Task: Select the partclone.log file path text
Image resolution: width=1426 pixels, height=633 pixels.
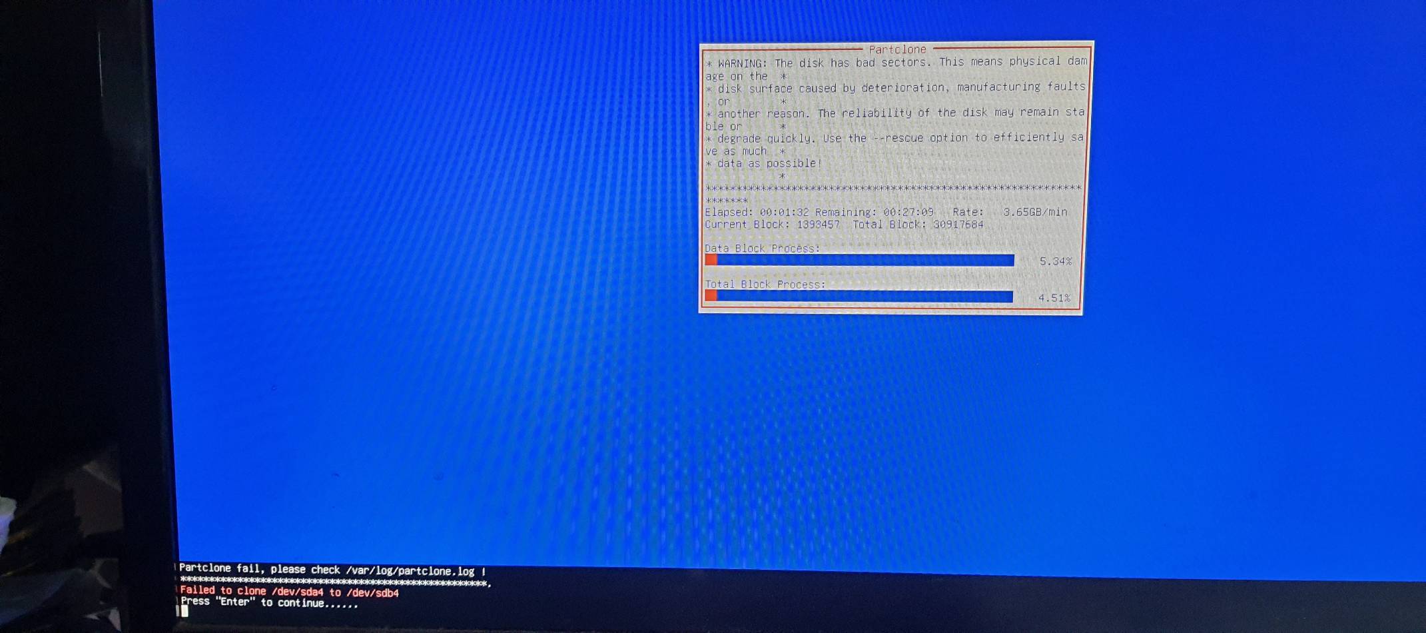Action: [412, 570]
